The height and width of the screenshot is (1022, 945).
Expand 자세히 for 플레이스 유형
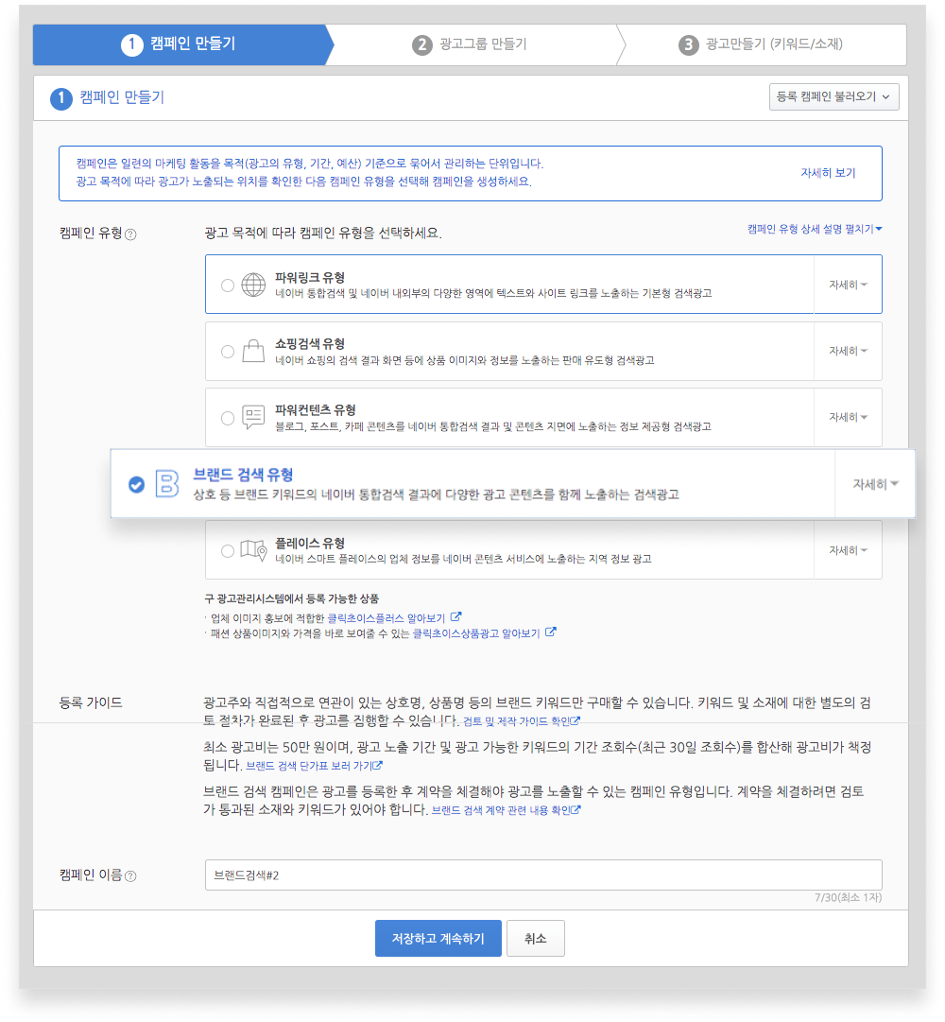coord(848,550)
